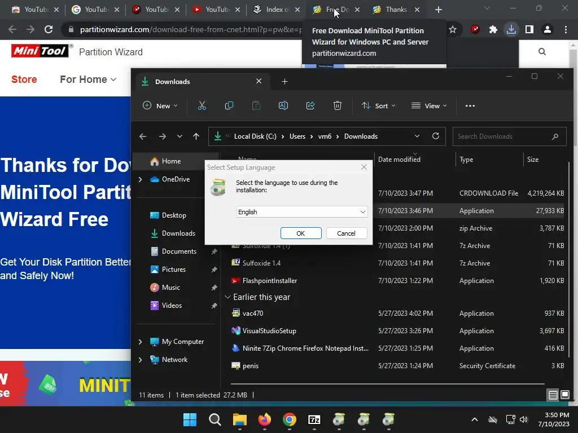Click the Chrome address bar URL
578x433 pixels.
click(x=191, y=29)
